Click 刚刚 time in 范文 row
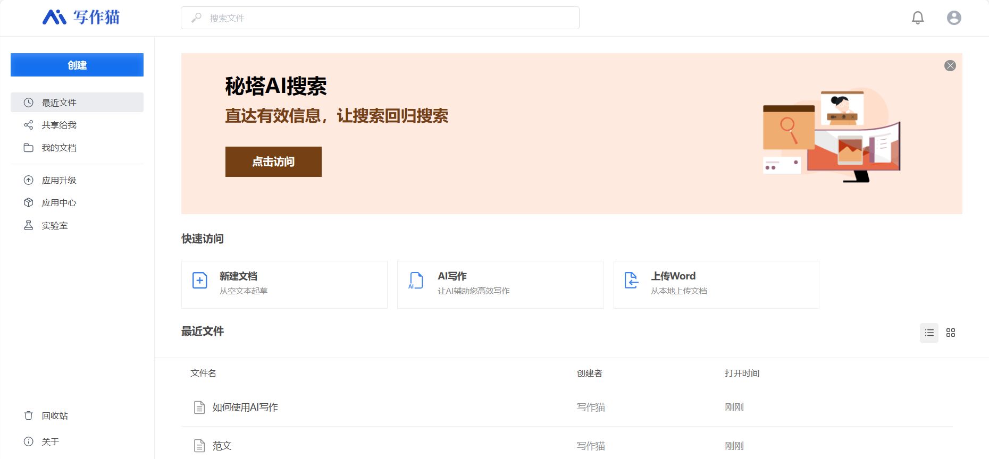 [734, 446]
